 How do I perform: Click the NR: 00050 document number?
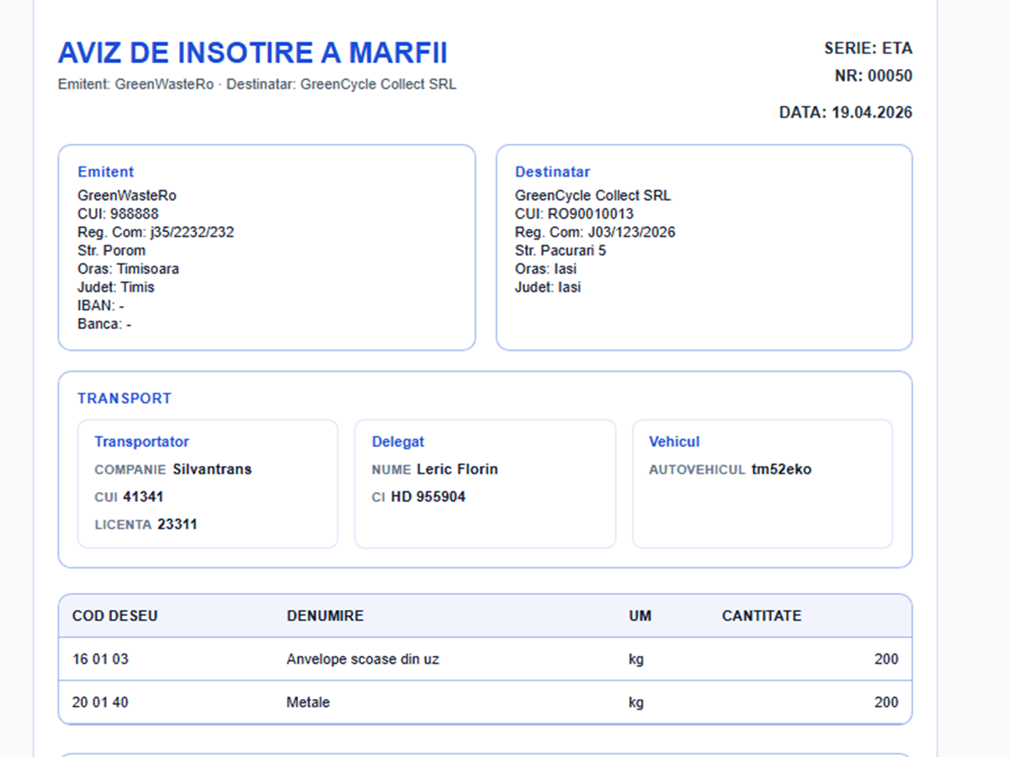[874, 76]
